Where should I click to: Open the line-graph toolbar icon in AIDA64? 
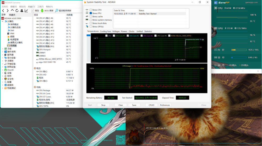point(26,10)
